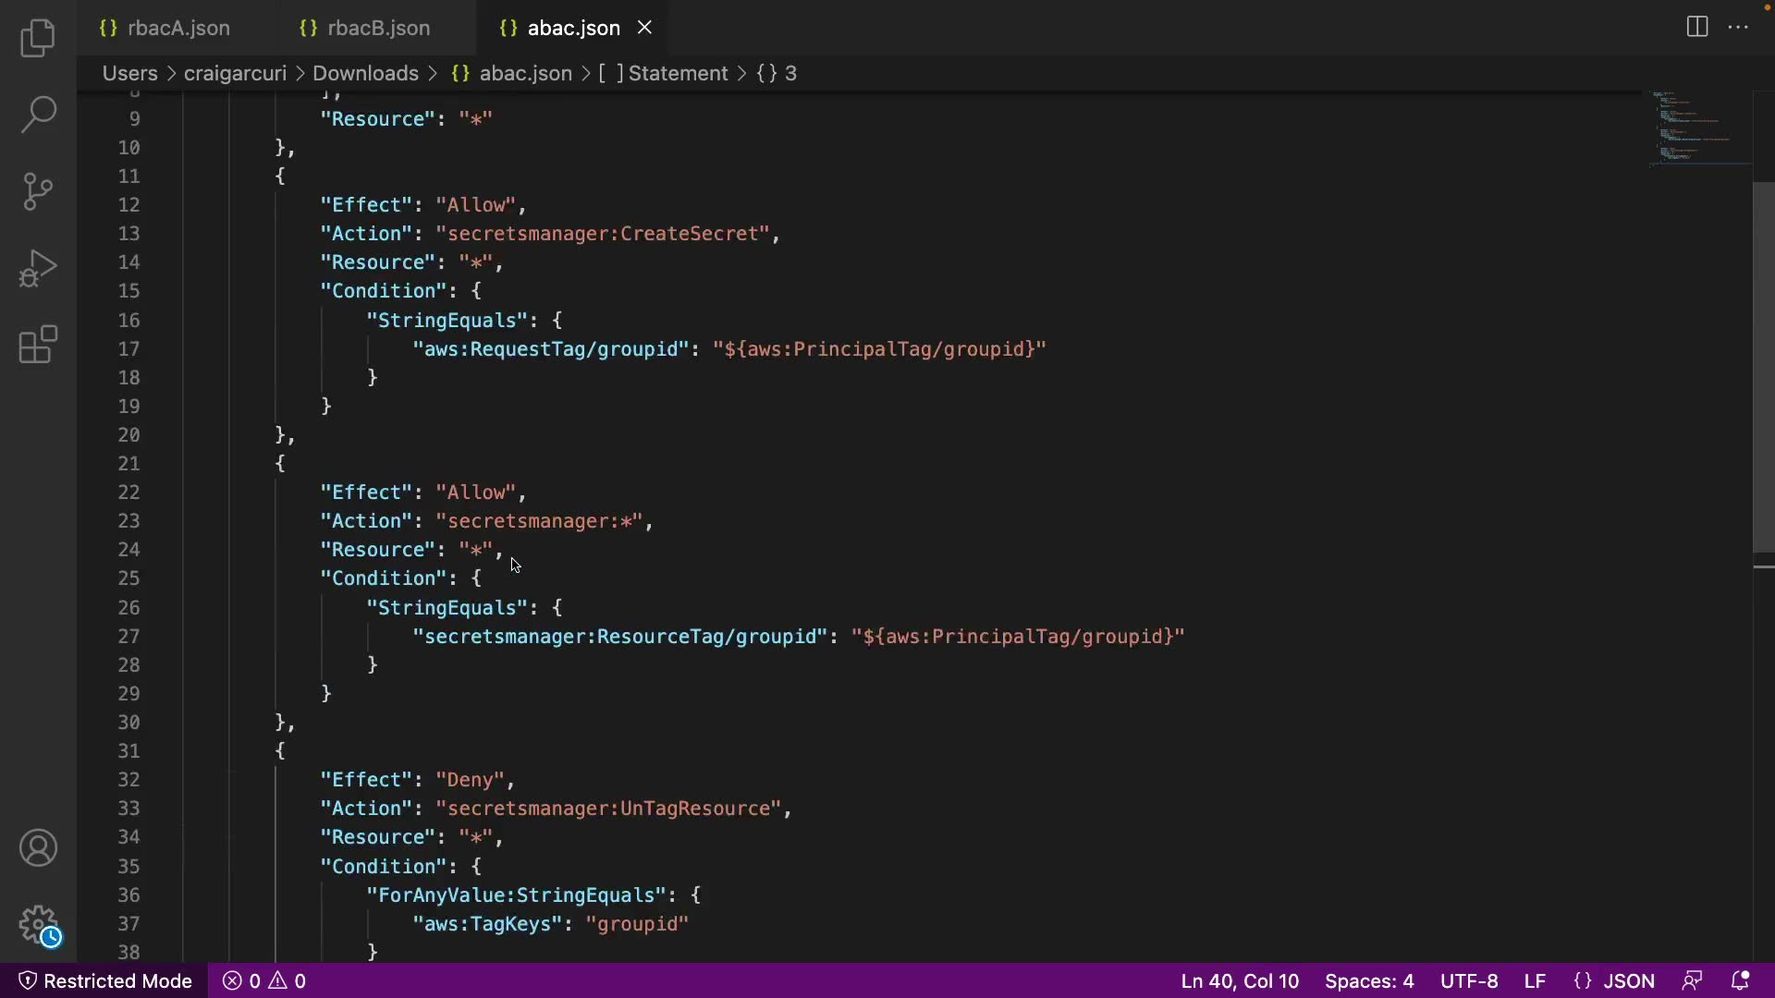Open UTF-8 encoding selector
The height and width of the screenshot is (998, 1775).
click(x=1468, y=980)
